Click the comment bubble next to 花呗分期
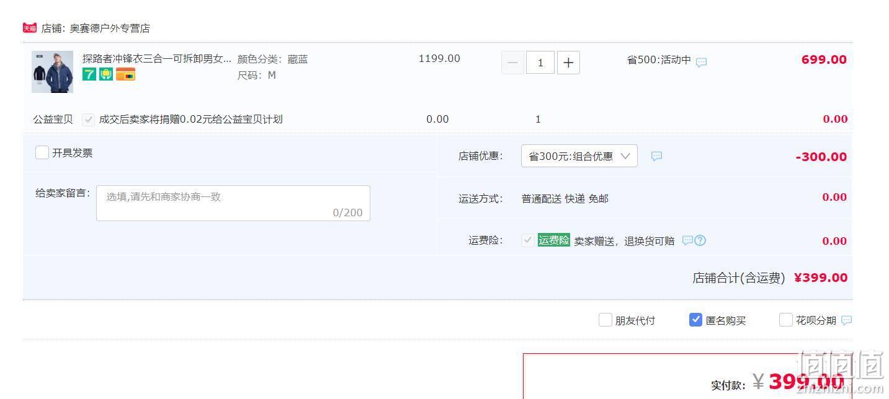Viewport: 889px width, 399px height. point(846,320)
